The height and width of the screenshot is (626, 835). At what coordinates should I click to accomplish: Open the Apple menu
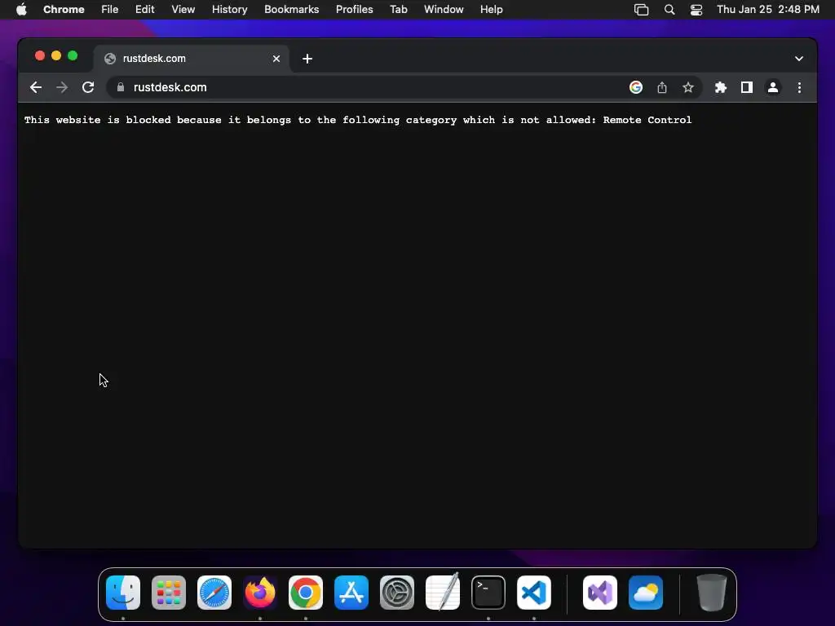click(x=21, y=10)
